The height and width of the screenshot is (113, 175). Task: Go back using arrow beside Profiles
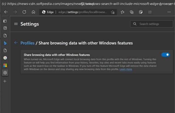[16, 43]
